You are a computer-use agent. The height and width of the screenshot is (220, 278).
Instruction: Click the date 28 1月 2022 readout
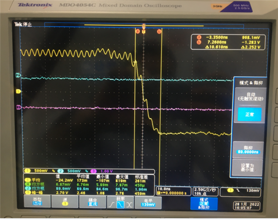(246, 204)
